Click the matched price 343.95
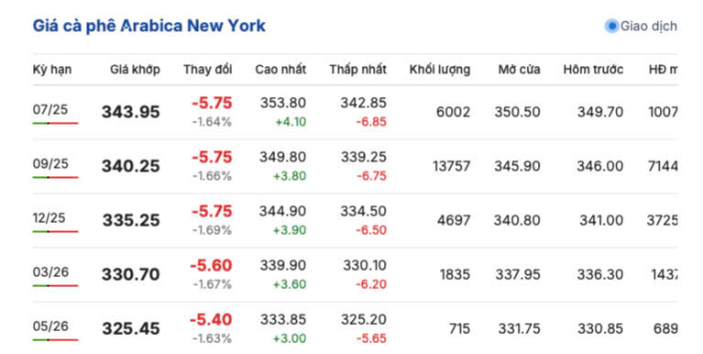 click(130, 112)
